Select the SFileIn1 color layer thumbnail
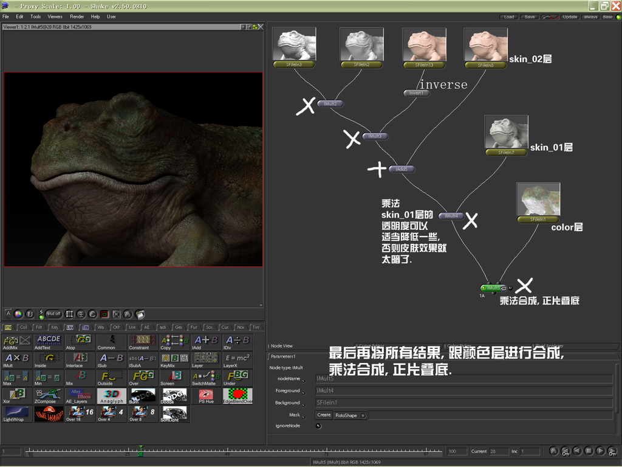 tap(538, 199)
